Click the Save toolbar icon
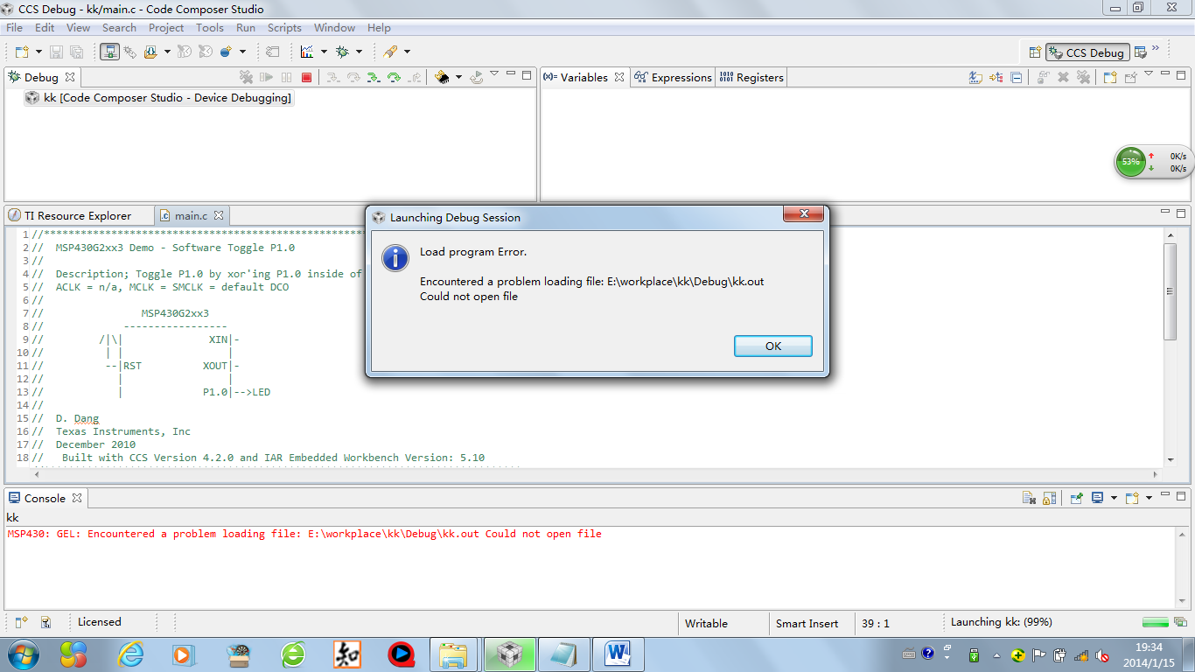This screenshot has height=672, width=1195. click(x=56, y=52)
